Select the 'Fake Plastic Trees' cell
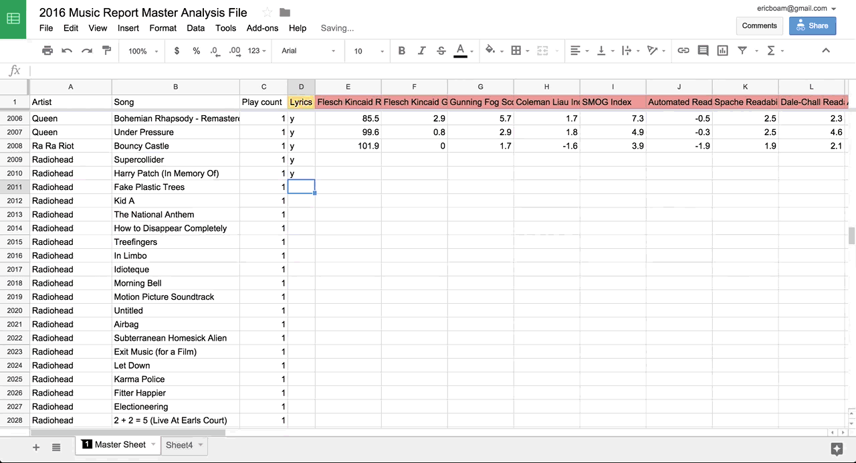This screenshot has height=463, width=856. pyautogui.click(x=176, y=187)
